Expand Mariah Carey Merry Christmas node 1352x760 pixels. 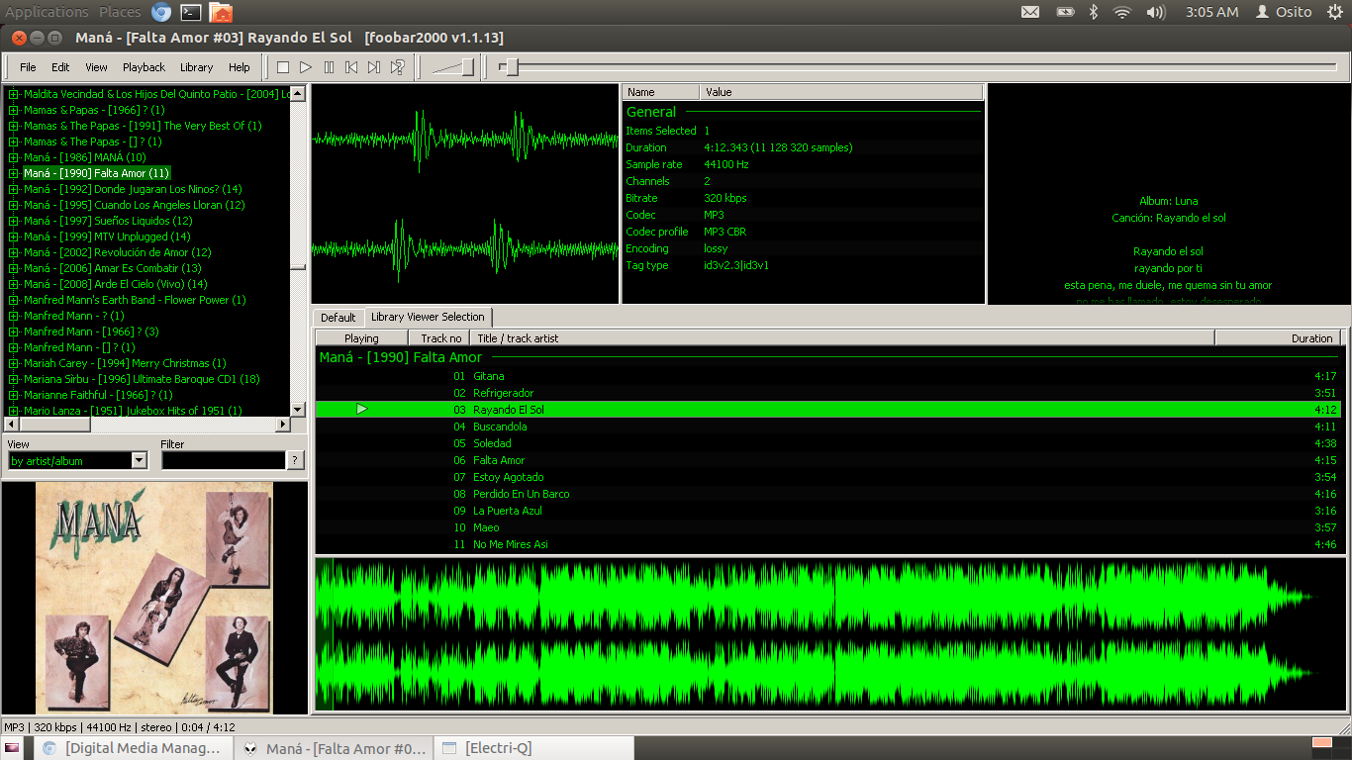pyautogui.click(x=14, y=363)
